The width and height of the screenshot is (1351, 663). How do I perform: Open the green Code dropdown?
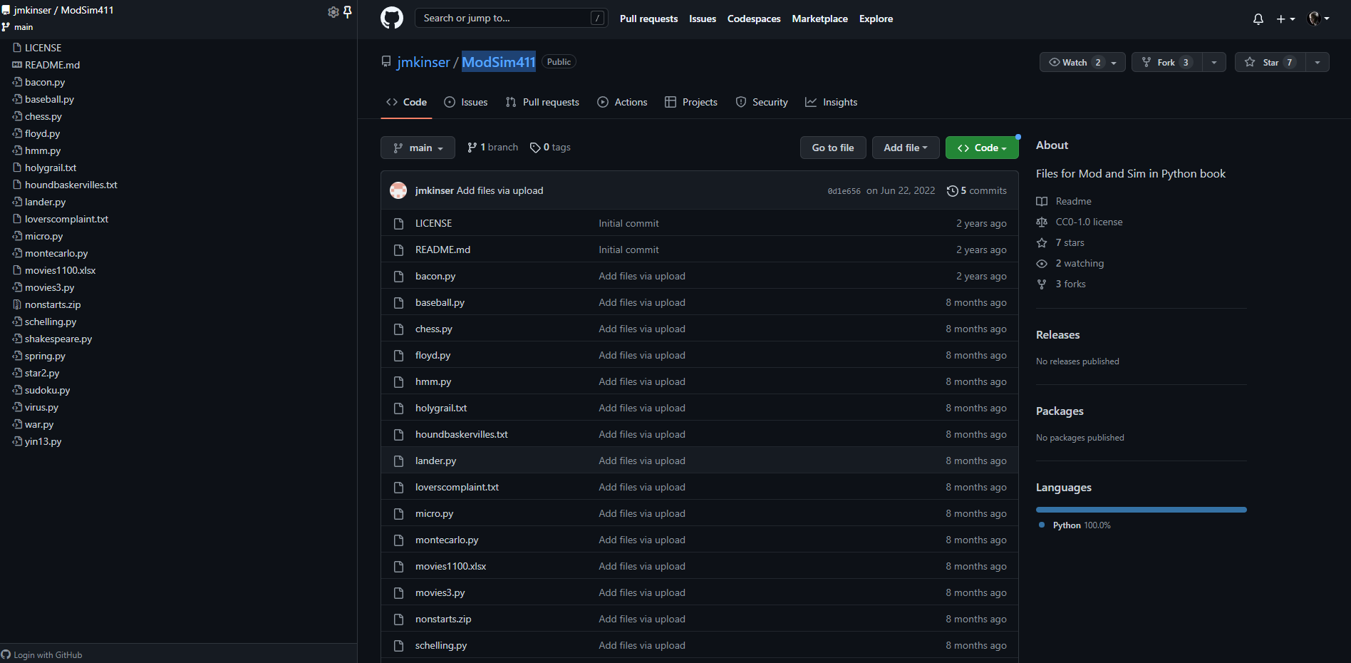[982, 148]
